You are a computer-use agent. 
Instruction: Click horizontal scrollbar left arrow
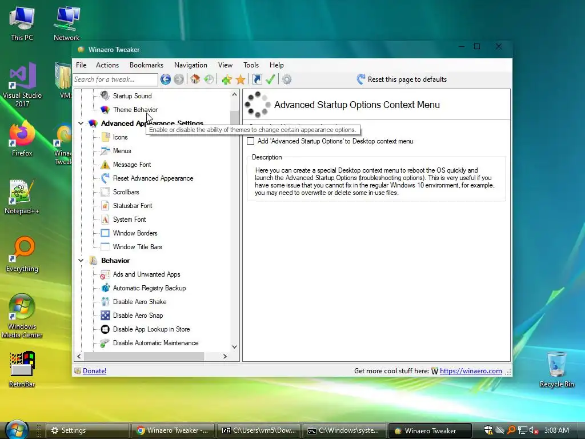(x=79, y=357)
